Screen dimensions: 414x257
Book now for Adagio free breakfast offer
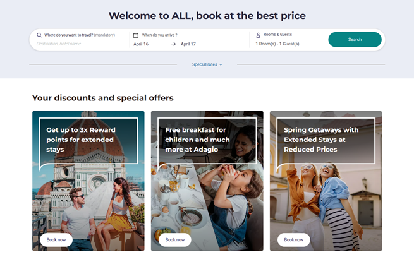click(x=175, y=240)
